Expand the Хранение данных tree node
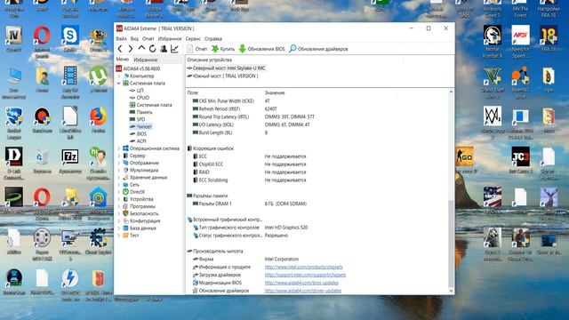 (x=119, y=178)
